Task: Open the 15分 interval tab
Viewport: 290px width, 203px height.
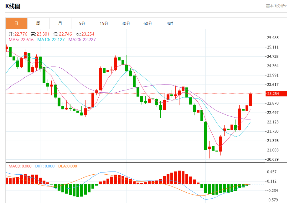Action: pos(104,23)
